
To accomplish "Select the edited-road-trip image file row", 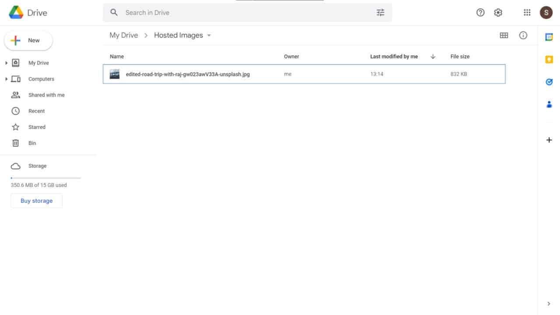I will click(304, 74).
